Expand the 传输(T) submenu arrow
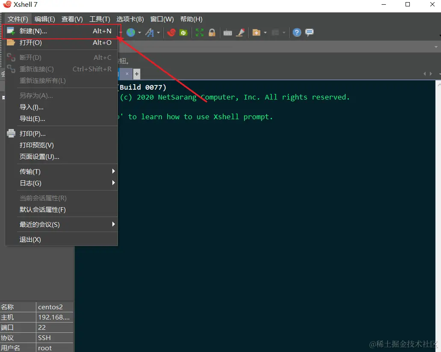441x352 pixels. click(x=113, y=171)
